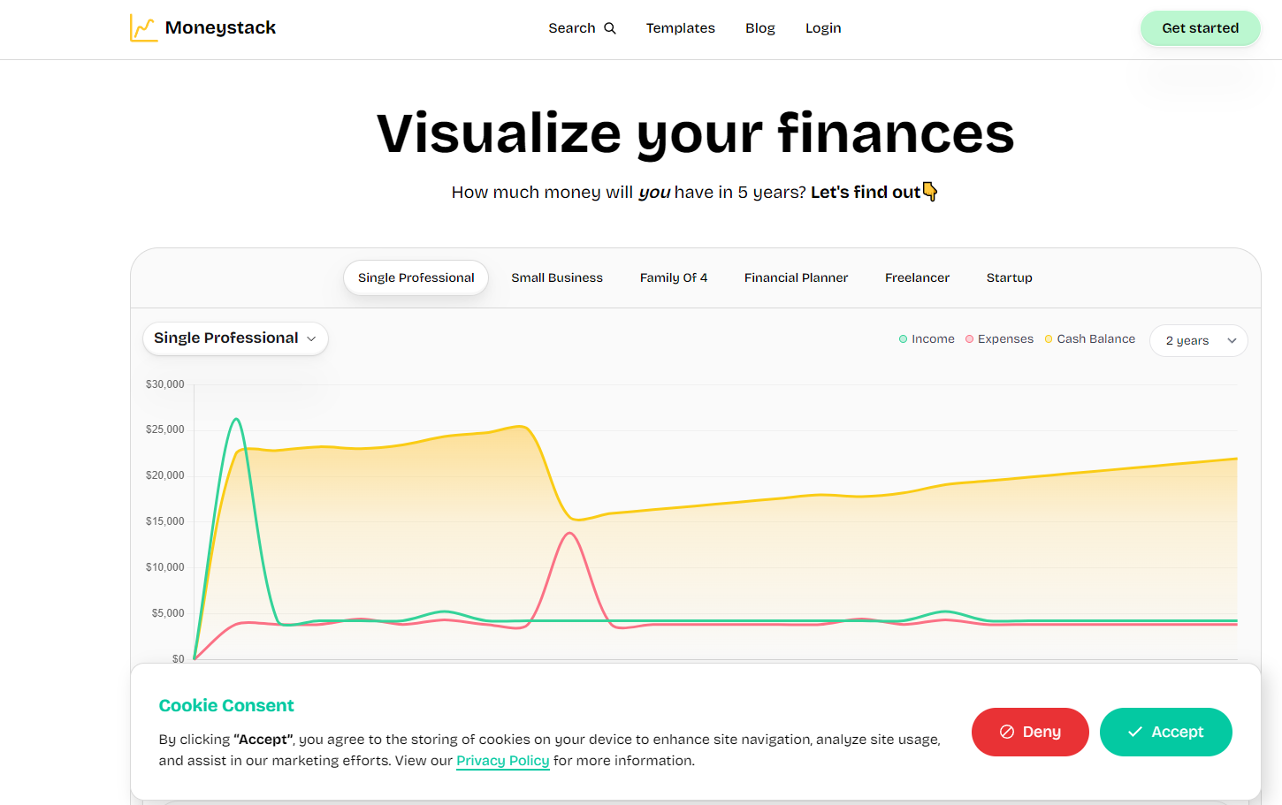Open the 2 years time range dropdown
The height and width of the screenshot is (805, 1282).
(1198, 340)
